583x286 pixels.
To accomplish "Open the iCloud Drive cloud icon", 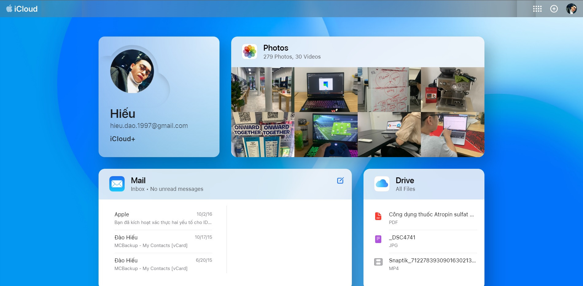I will (x=382, y=184).
